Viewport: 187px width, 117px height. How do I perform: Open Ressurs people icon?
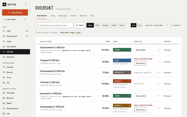coord(4,72)
